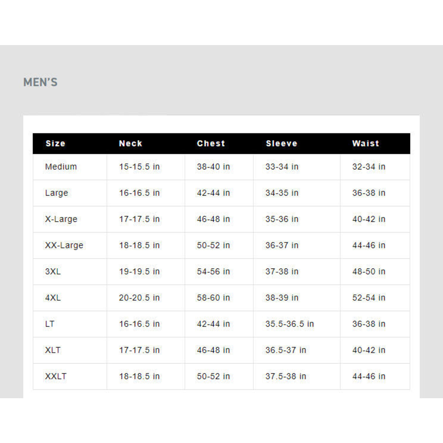Click the 15-15.5 in neck cell
This screenshot has width=443, height=443.
tap(139, 167)
